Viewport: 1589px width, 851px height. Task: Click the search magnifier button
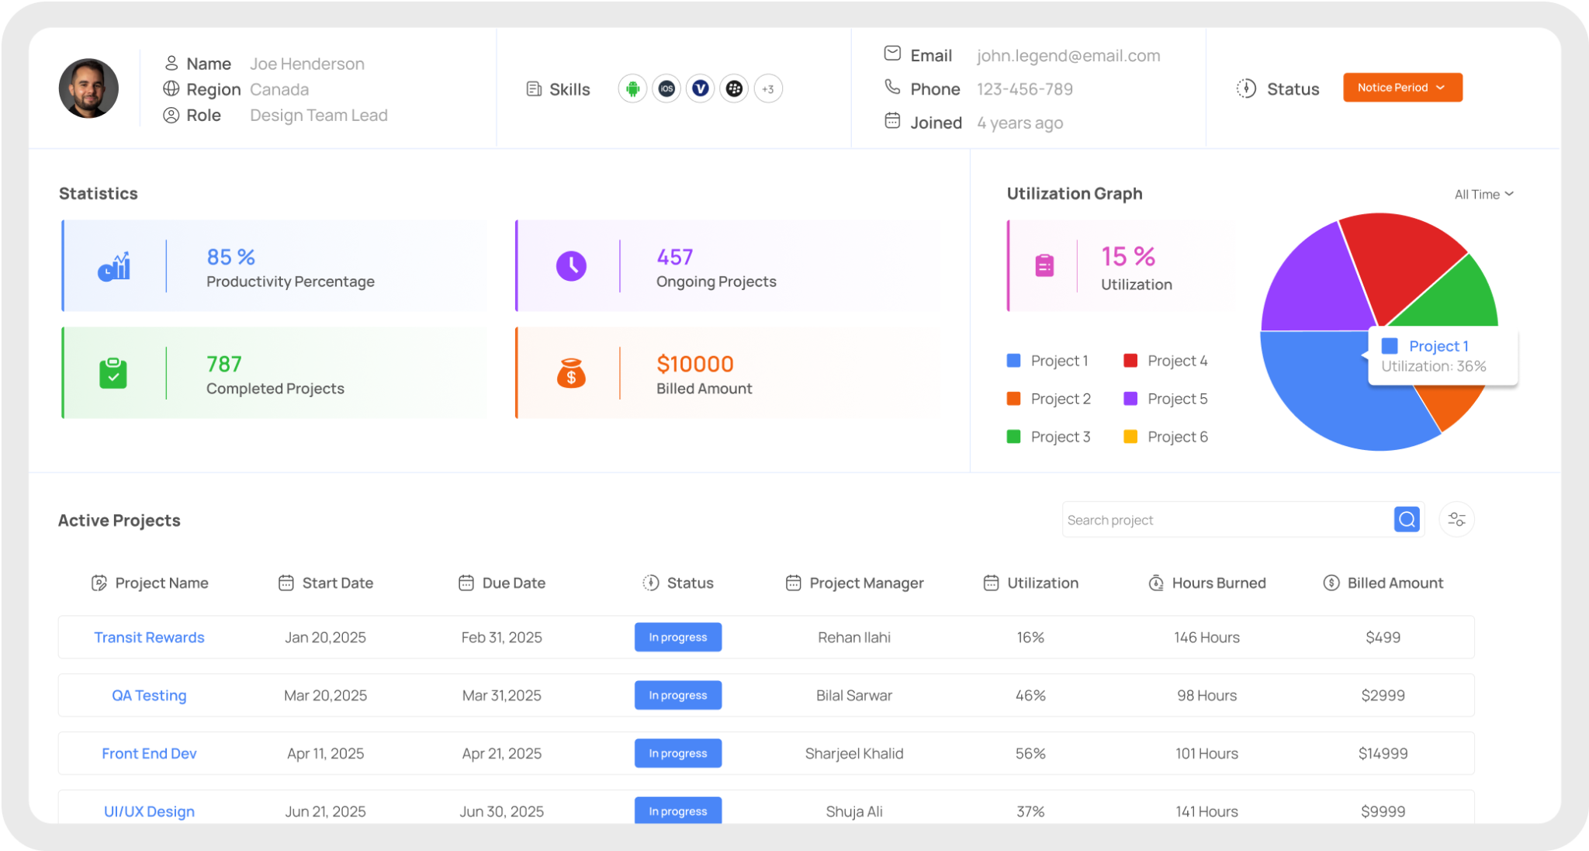[1406, 520]
